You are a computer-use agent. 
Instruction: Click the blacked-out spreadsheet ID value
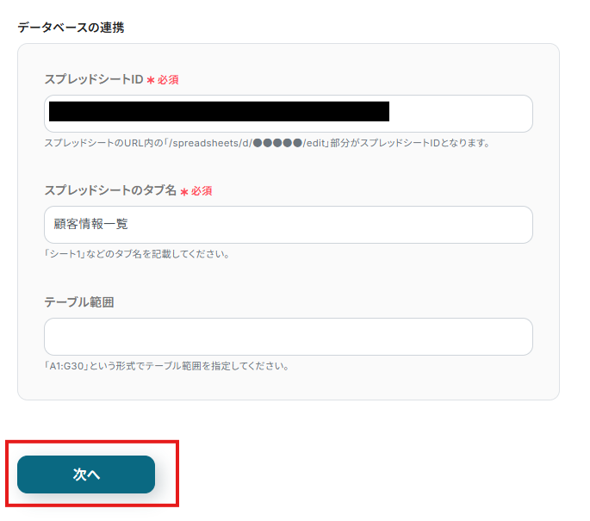219,112
